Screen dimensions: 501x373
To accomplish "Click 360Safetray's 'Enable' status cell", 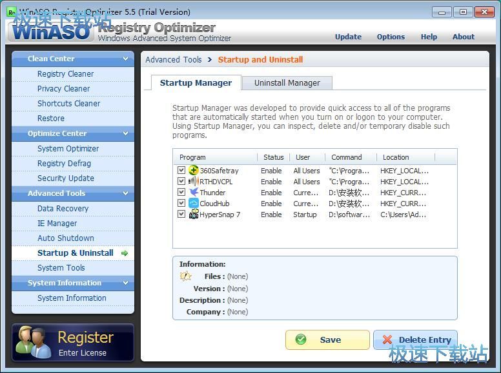I will 271,171.
